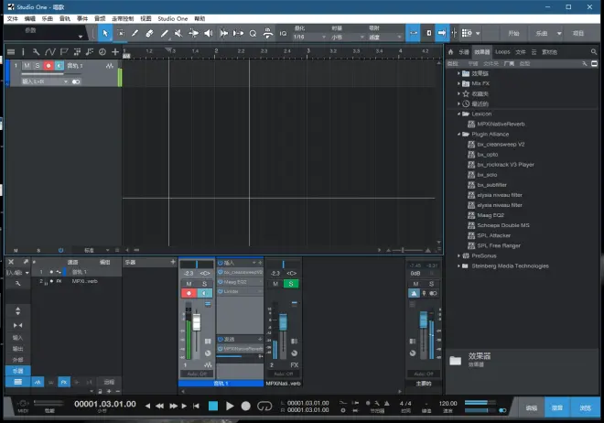Toggle input monitor on track 1 header
Image resolution: width=604 pixels, height=423 pixels.
coord(59,66)
